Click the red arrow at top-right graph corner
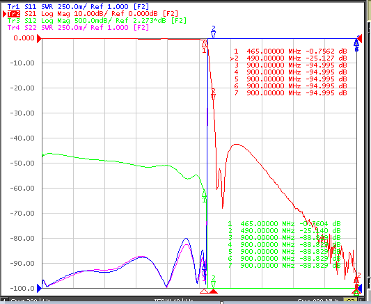 (360, 39)
